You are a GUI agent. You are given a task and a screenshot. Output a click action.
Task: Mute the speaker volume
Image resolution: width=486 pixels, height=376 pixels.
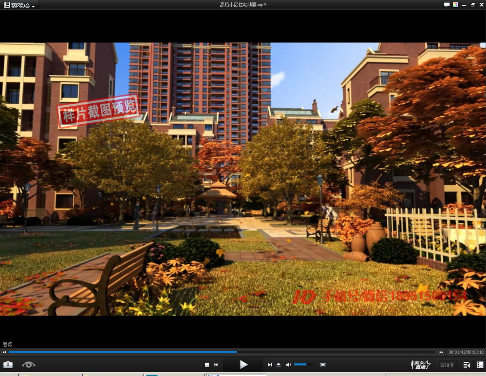(x=288, y=365)
